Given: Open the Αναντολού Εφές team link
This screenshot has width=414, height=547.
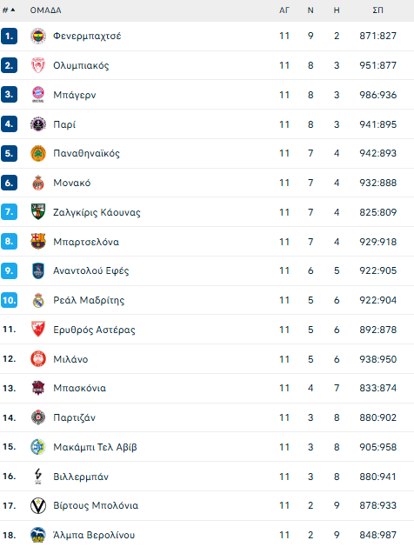Looking at the screenshot, I should [91, 270].
